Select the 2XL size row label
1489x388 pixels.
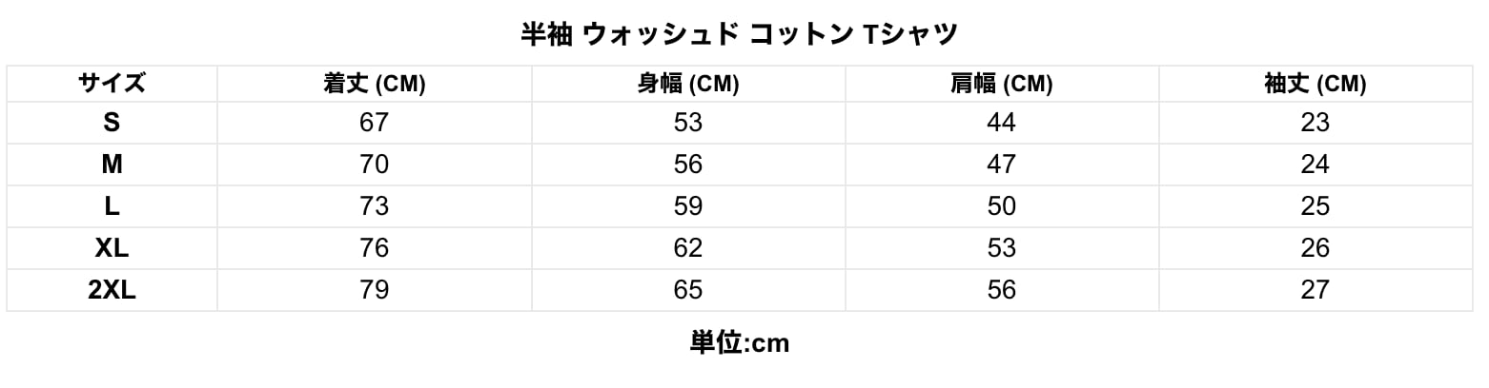click(x=112, y=290)
